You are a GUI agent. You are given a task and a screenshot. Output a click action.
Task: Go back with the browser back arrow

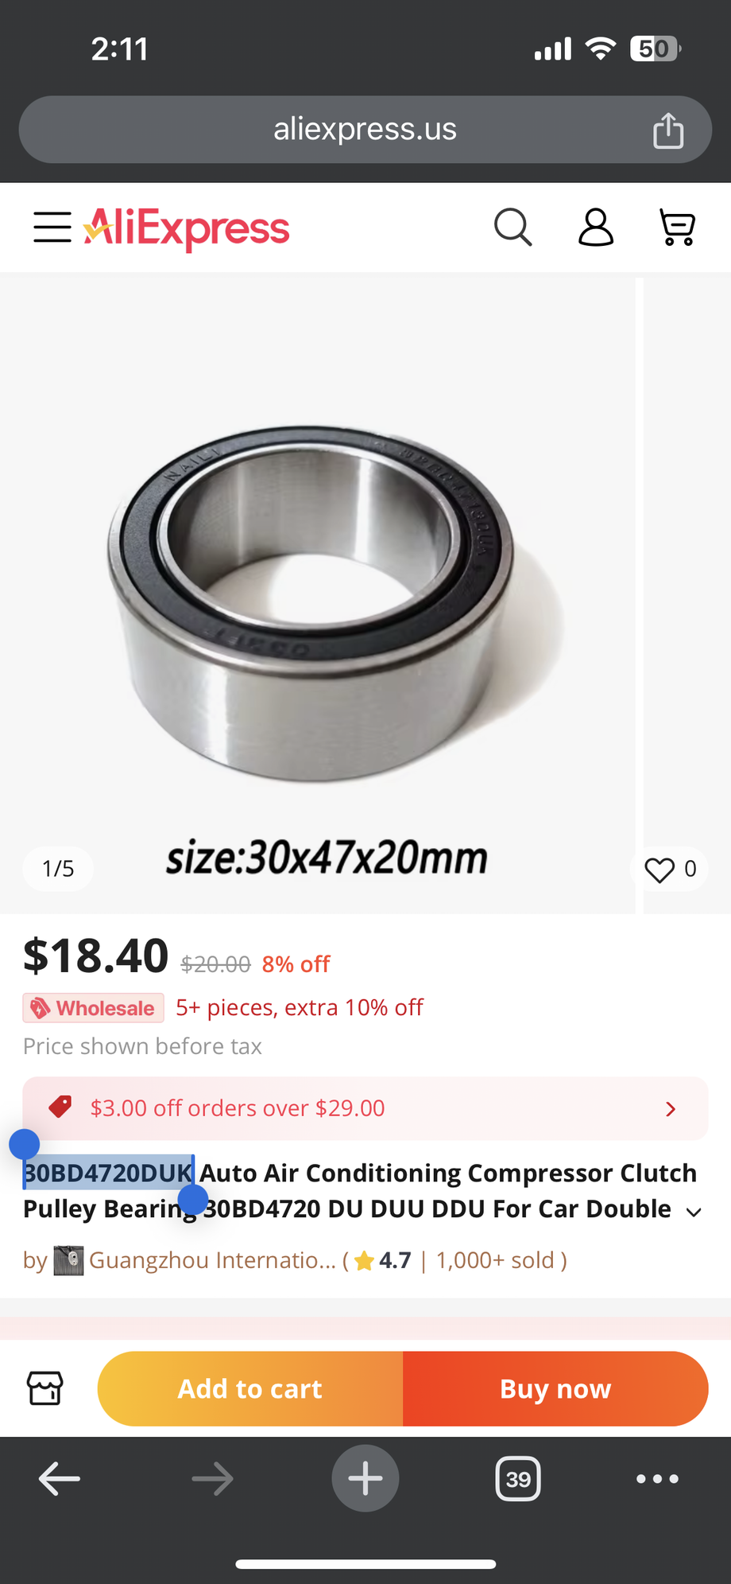coord(60,1479)
